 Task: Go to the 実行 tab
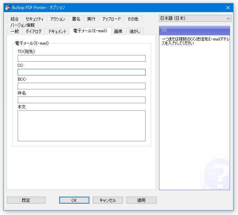pyautogui.click(x=91, y=19)
